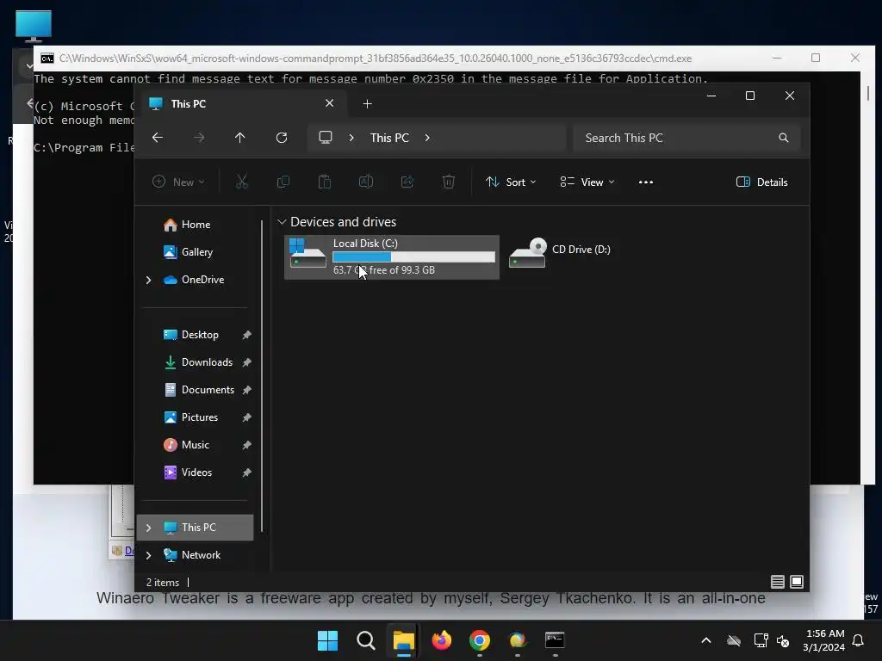Click the chevron before This PC in address bar
The image size is (882, 661).
pyautogui.click(x=351, y=138)
